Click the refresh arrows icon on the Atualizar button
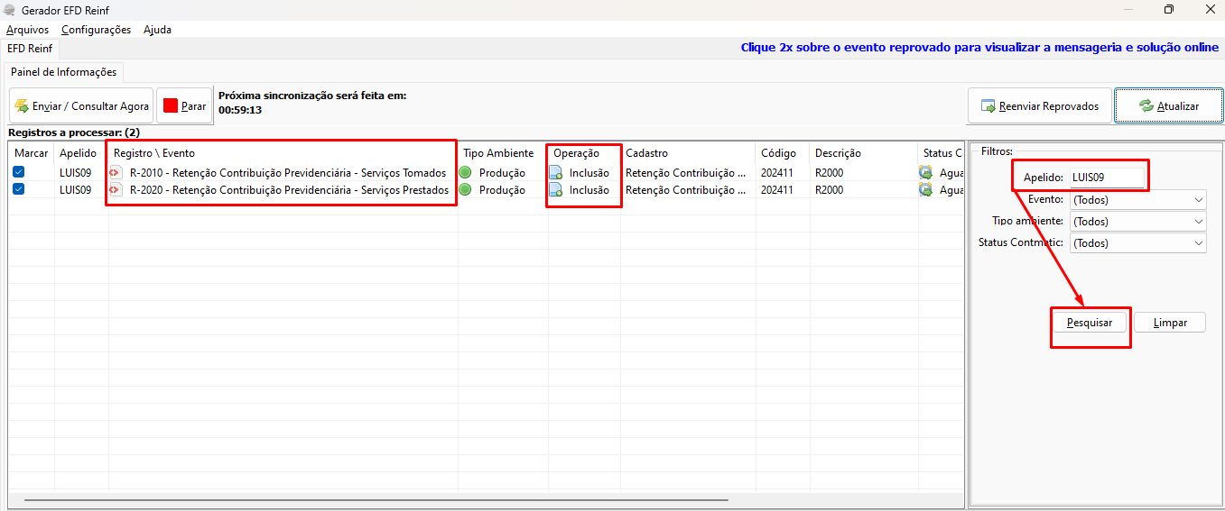This screenshot has width=1225, height=511. (1146, 105)
